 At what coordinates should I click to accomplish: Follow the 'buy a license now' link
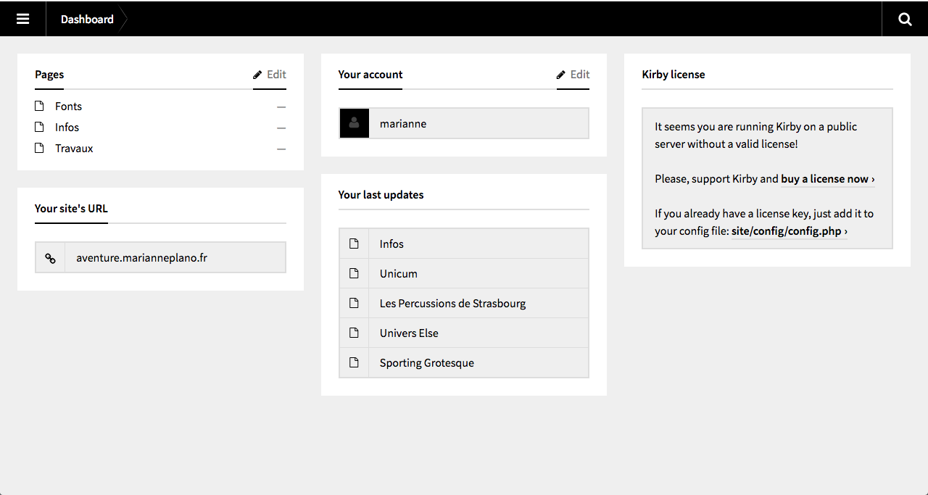point(827,179)
